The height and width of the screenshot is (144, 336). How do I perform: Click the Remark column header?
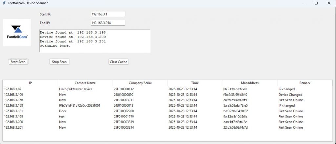304,83
